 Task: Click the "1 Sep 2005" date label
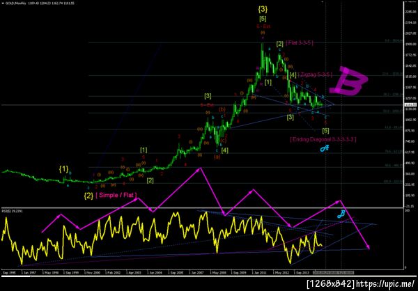pos(175,273)
